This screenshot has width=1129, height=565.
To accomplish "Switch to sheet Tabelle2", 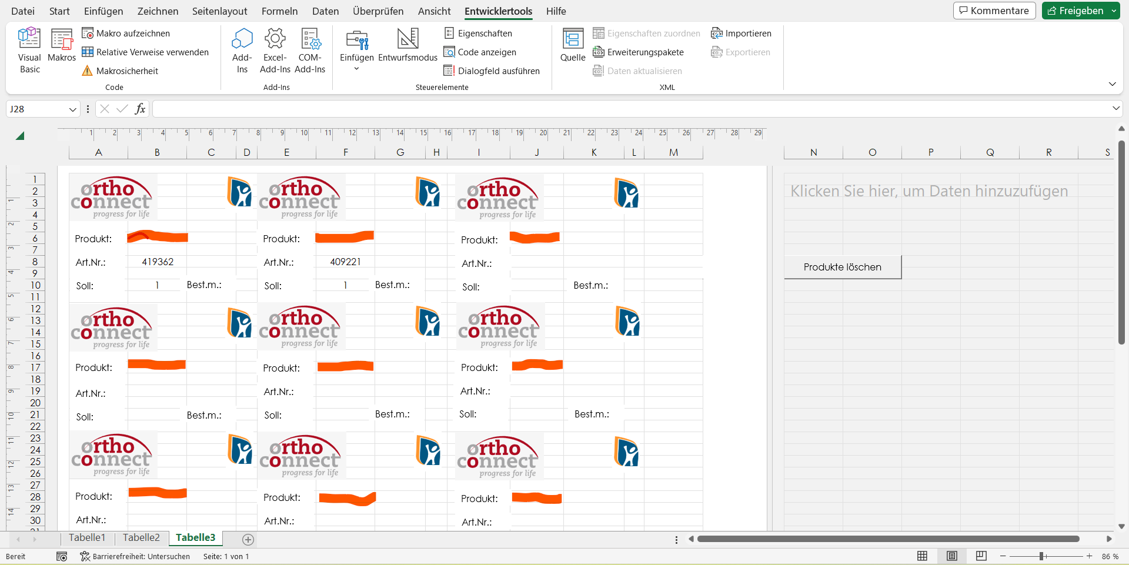I will (141, 537).
